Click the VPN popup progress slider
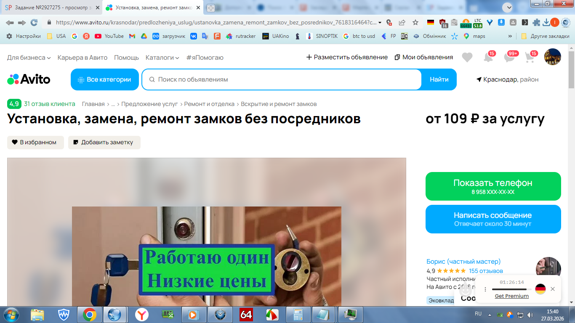The image size is (575, 323). click(x=511, y=289)
